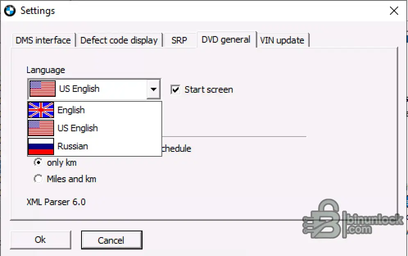Select the Miles and km option
The image size is (408, 256).
(38, 179)
